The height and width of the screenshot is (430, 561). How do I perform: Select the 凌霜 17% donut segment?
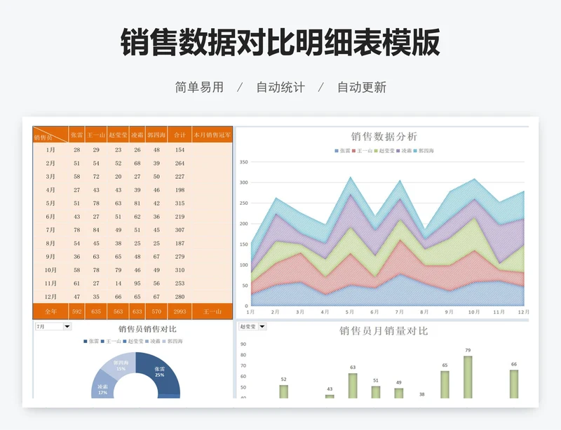click(102, 386)
